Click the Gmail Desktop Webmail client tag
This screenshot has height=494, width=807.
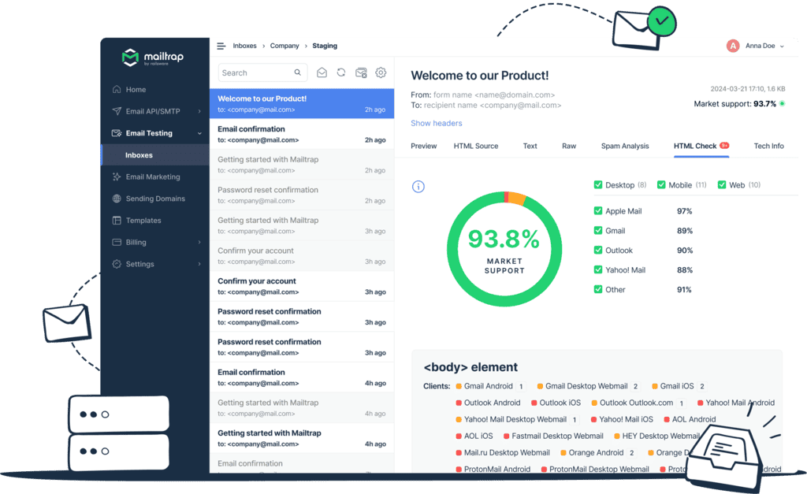coord(588,386)
